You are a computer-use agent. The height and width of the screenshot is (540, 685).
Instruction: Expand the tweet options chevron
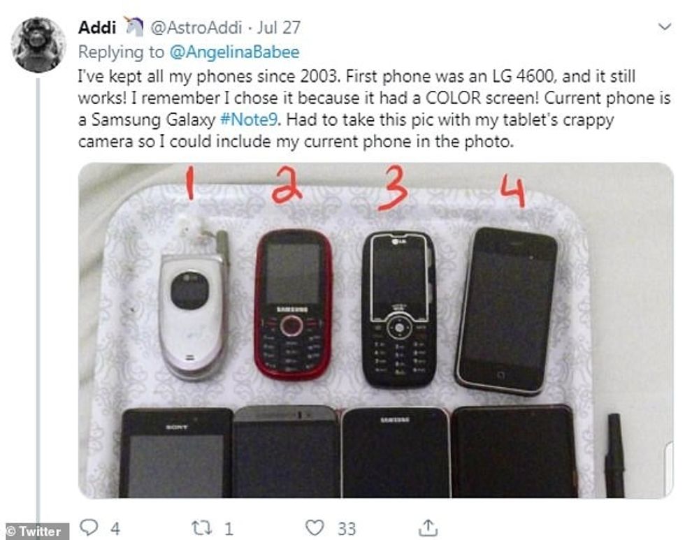click(x=665, y=27)
